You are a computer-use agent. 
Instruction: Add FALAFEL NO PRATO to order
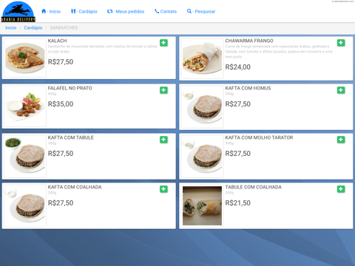click(163, 90)
